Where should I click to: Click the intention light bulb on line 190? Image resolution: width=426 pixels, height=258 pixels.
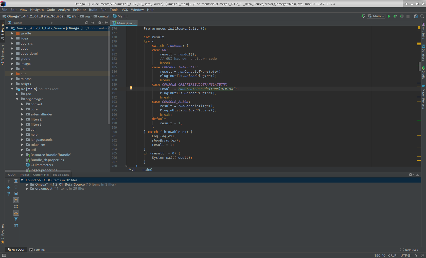click(x=131, y=88)
